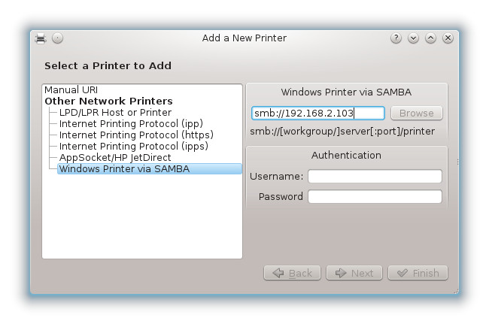Focus the Username field

click(375, 177)
